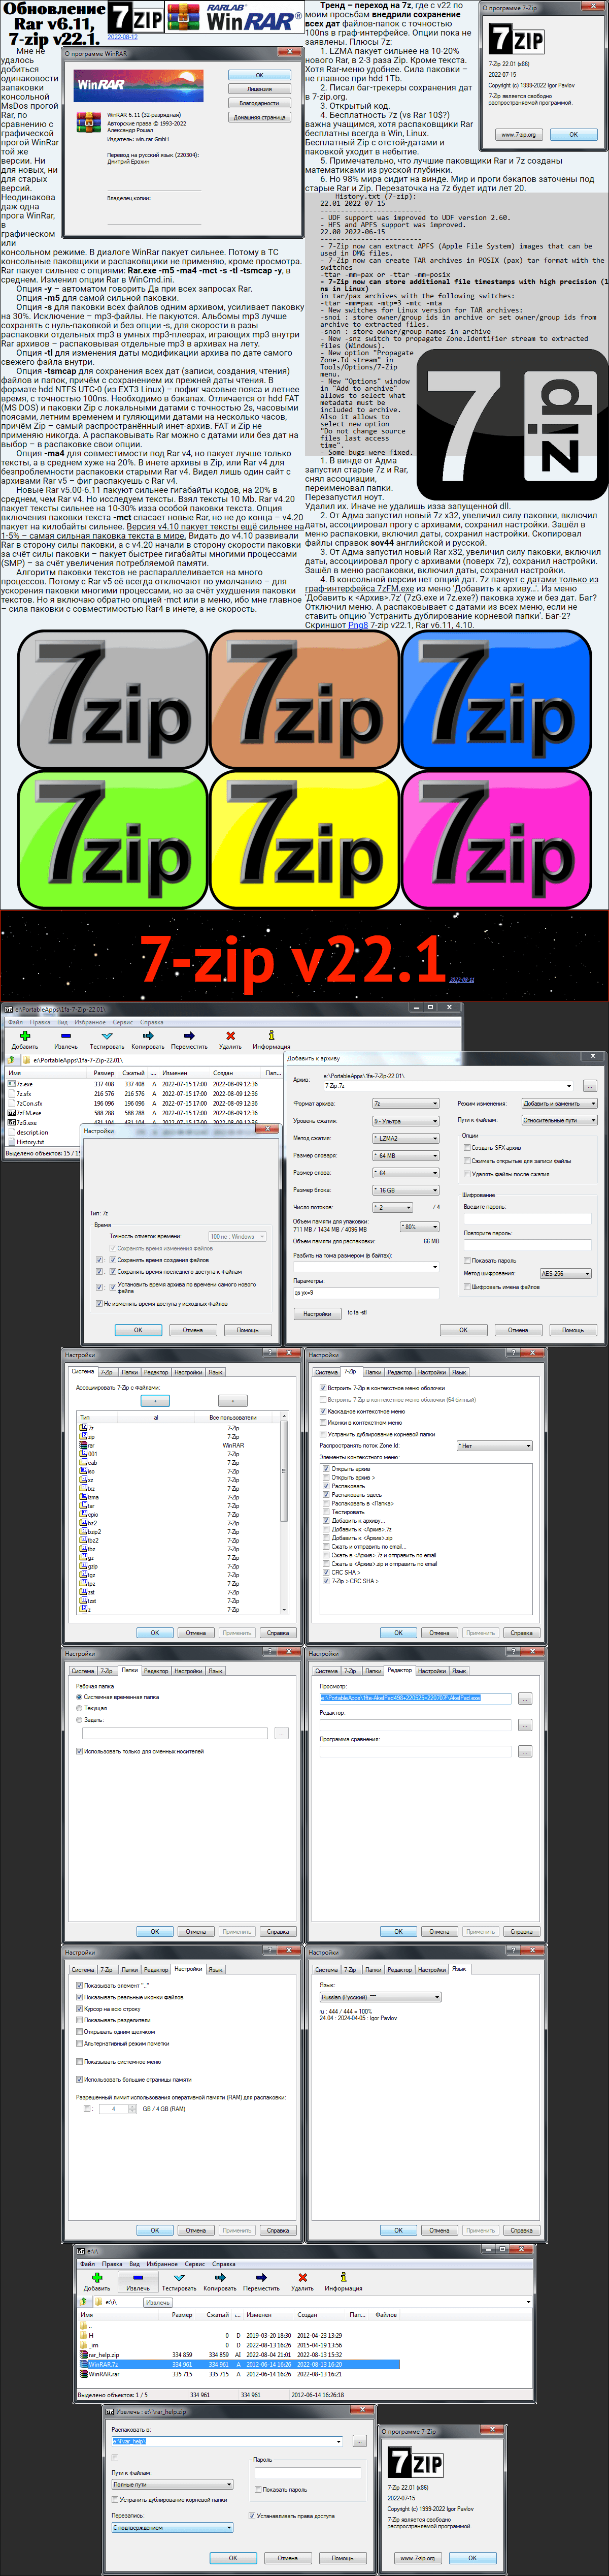Open Метод шифрования AES-256 dropdown
Image resolution: width=609 pixels, height=2576 pixels.
(x=566, y=1273)
